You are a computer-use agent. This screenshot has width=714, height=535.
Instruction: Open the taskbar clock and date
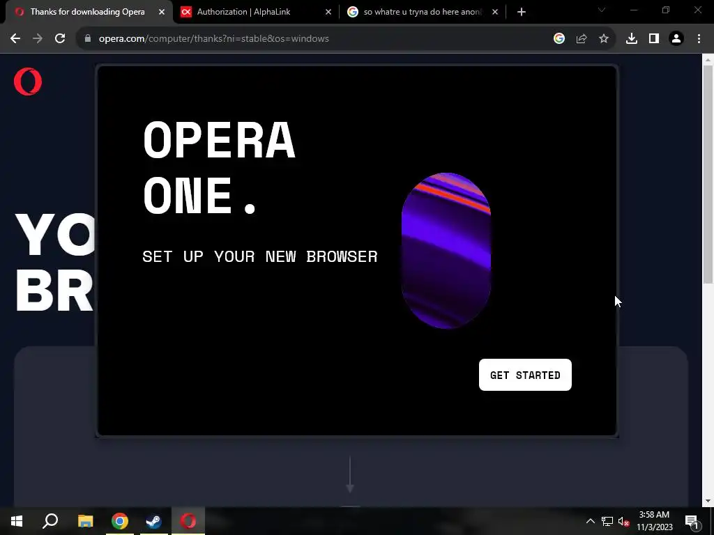point(654,521)
